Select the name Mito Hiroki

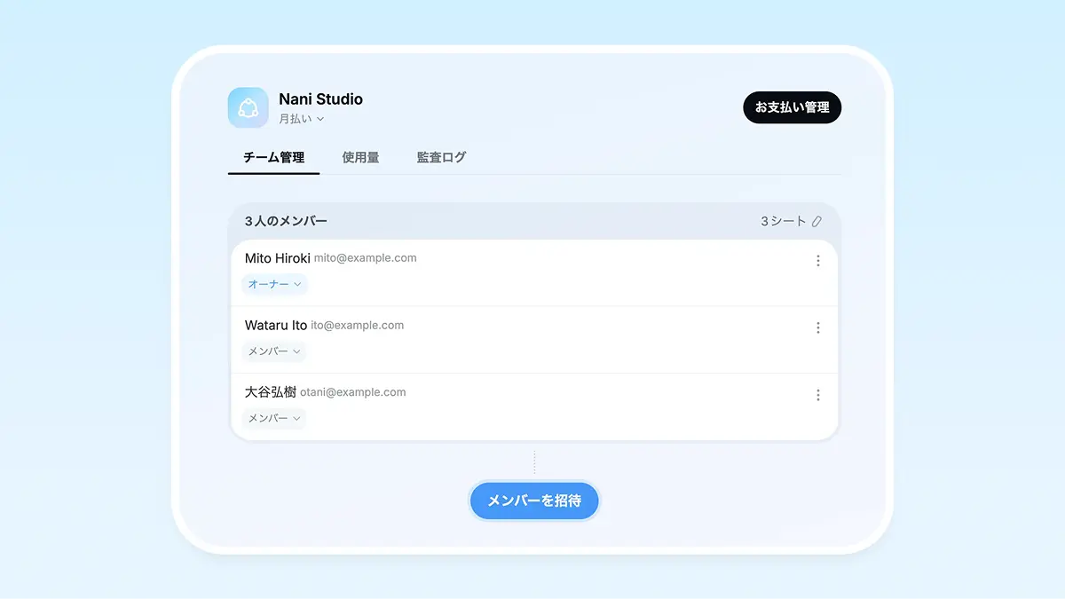[278, 258]
